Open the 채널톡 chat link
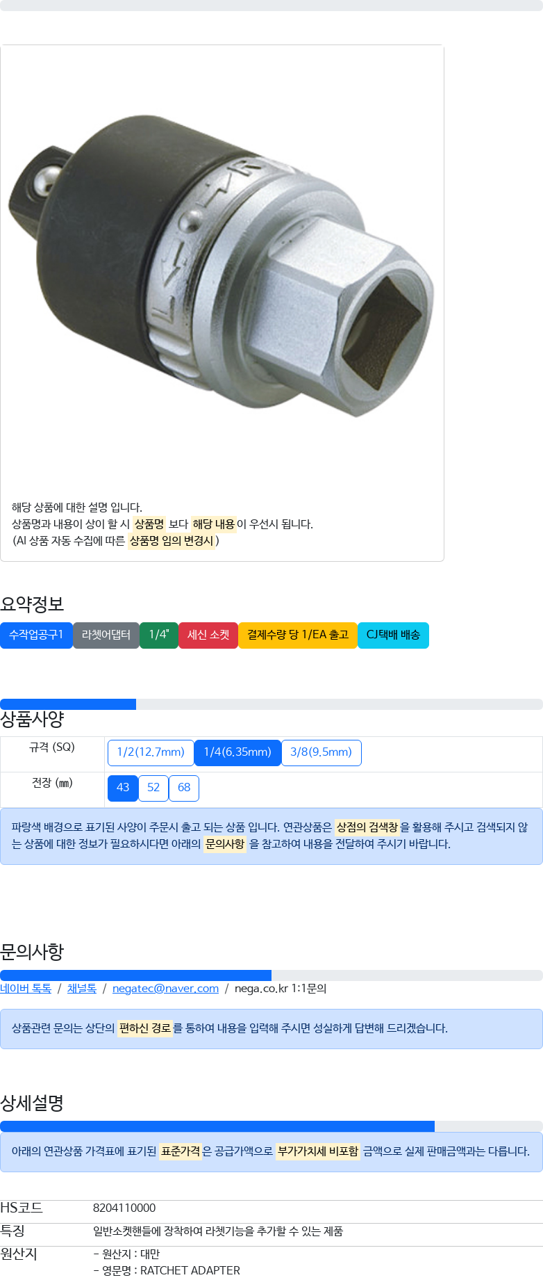 click(x=82, y=989)
